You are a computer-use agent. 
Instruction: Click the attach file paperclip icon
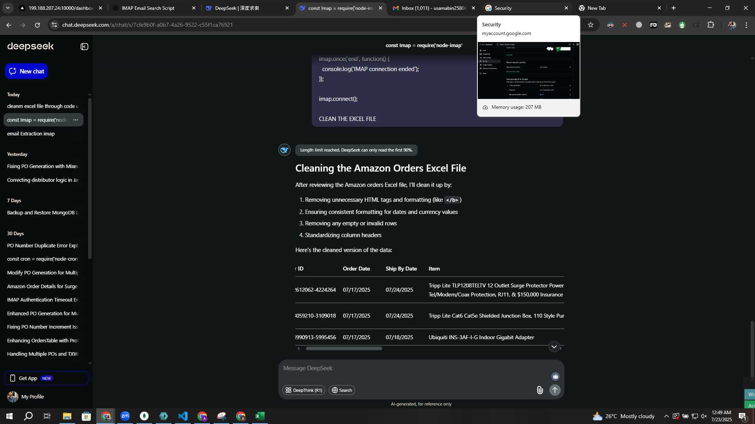540,390
